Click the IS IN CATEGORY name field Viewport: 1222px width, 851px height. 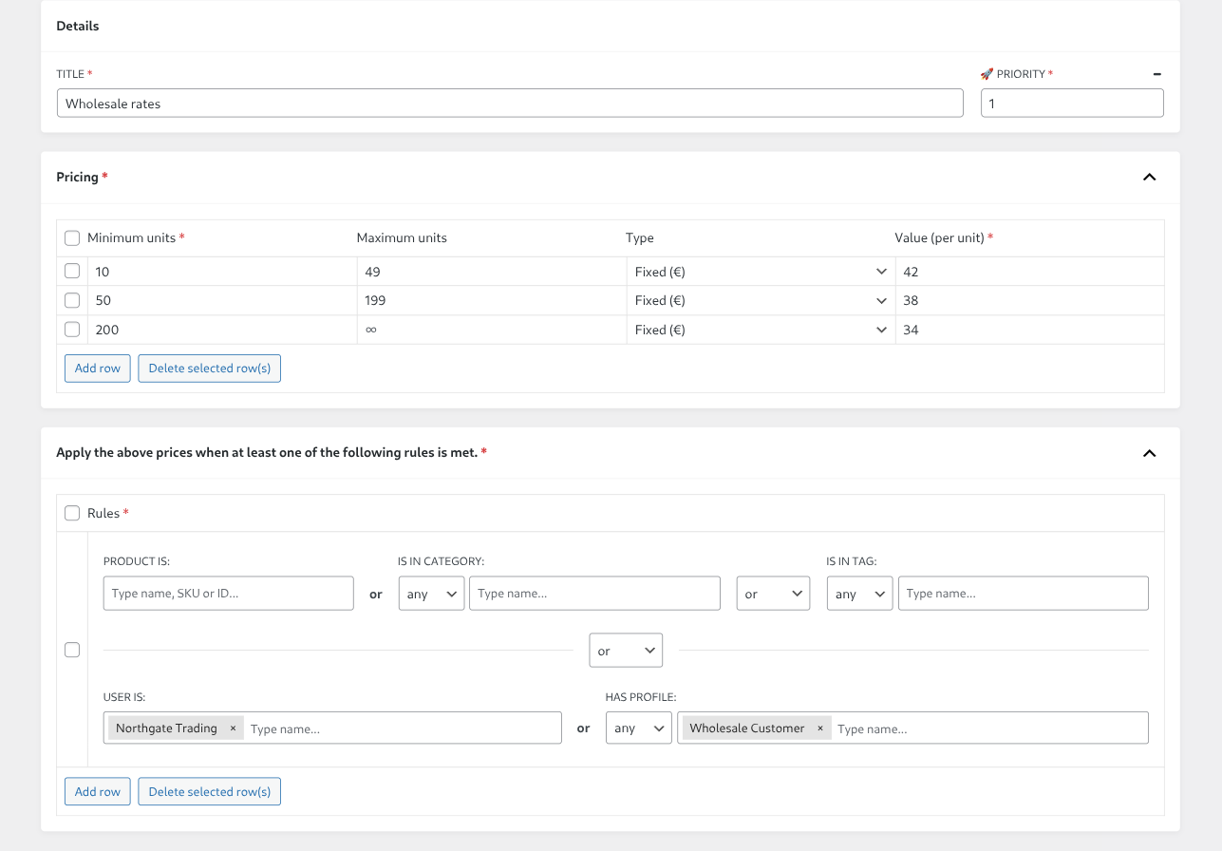coord(594,594)
